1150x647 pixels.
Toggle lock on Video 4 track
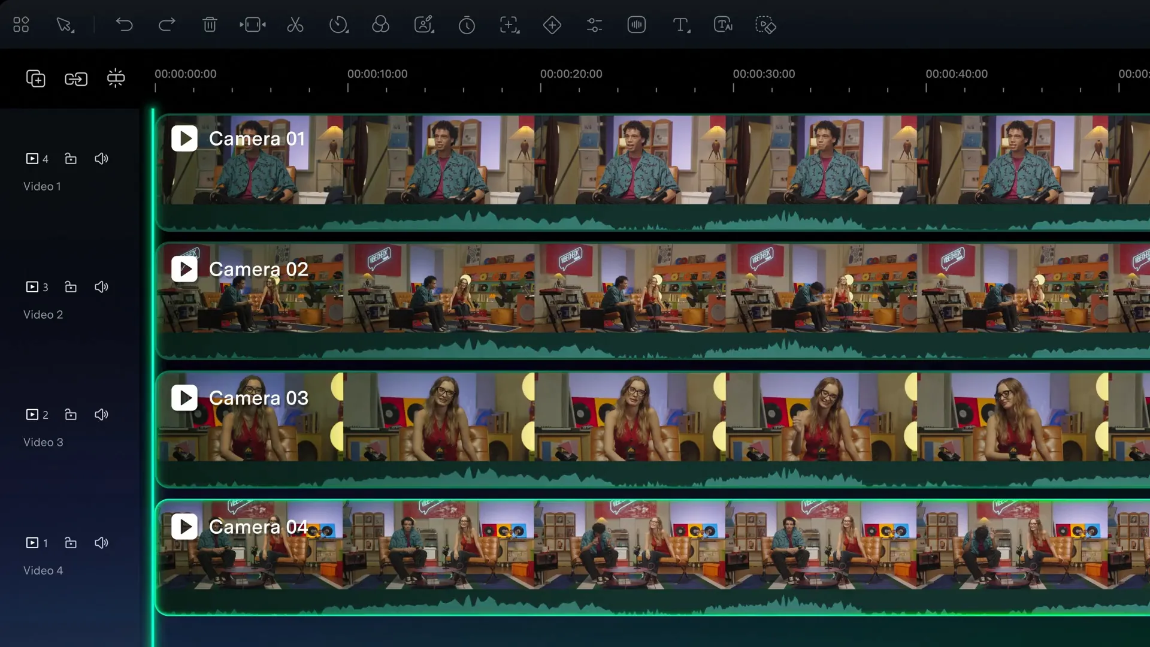[71, 542]
